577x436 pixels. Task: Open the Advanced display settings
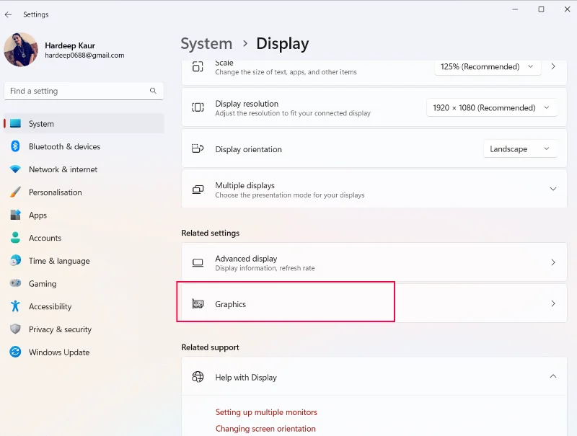[x=374, y=262]
